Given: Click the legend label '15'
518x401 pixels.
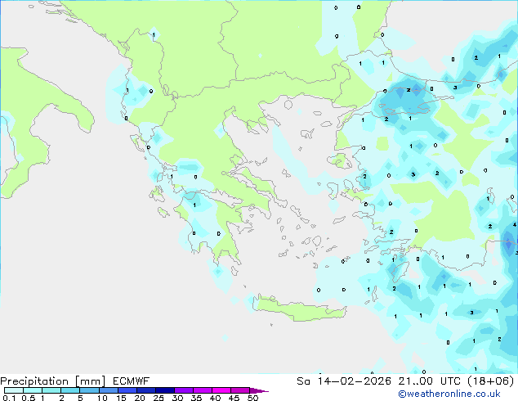Looking at the screenshot, I should [x=121, y=398].
